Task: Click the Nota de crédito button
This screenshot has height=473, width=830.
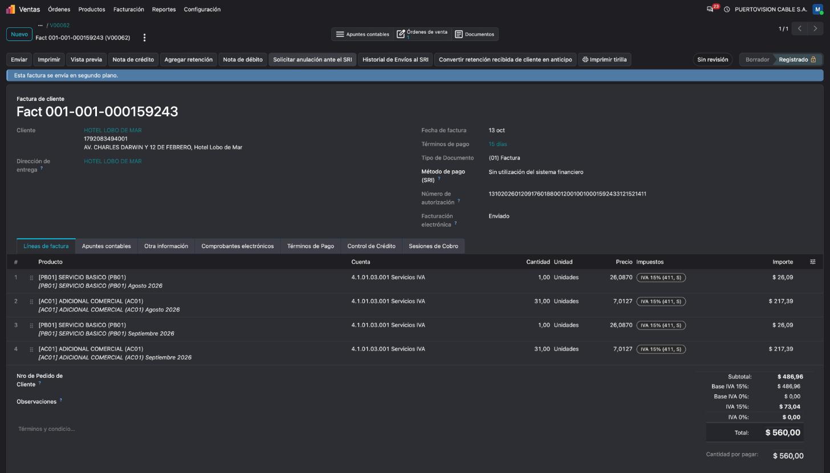Action: pyautogui.click(x=133, y=59)
